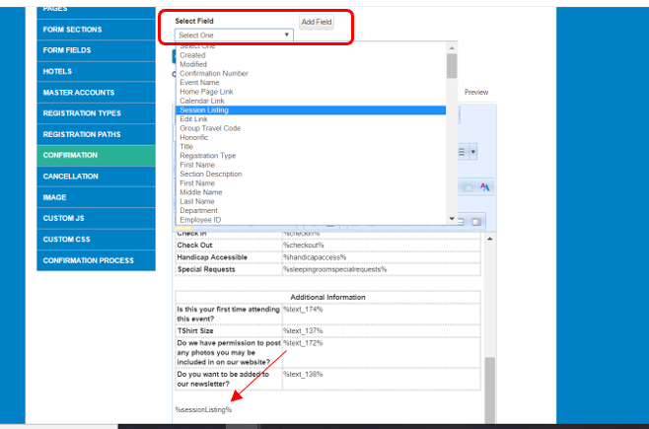Pick Calendar Link from the field options

tap(201, 101)
